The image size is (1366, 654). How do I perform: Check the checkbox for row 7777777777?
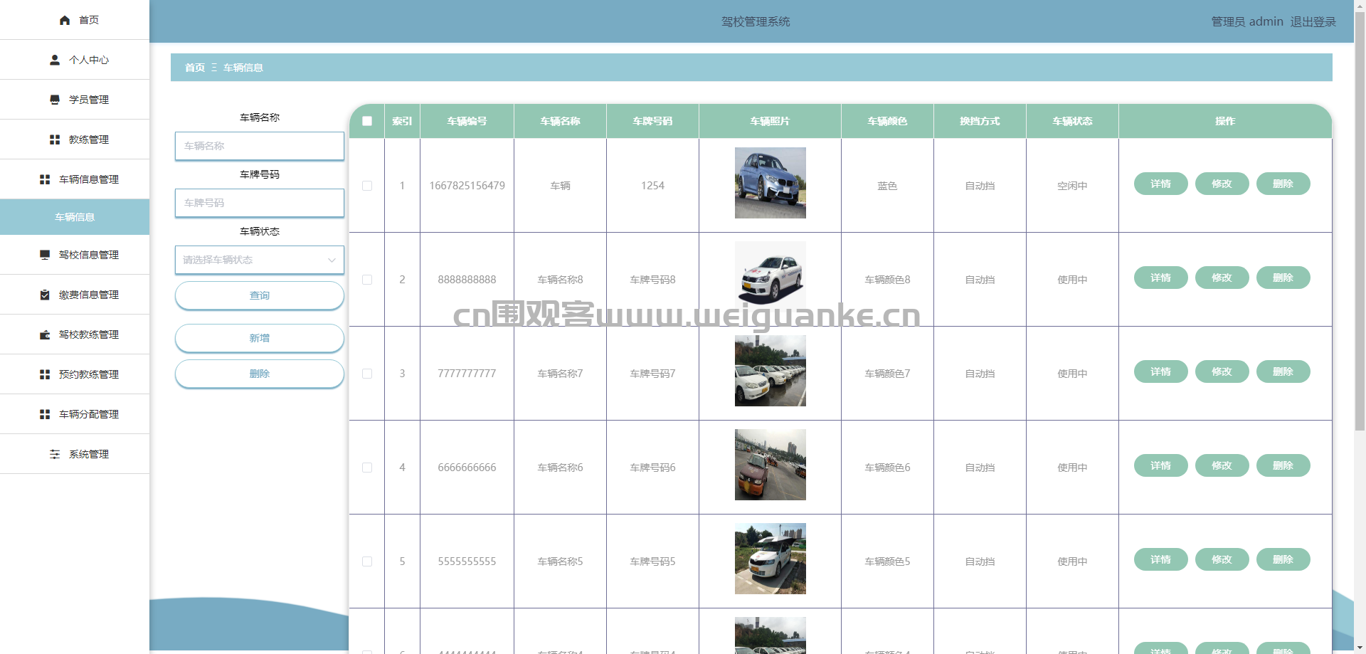click(x=367, y=374)
